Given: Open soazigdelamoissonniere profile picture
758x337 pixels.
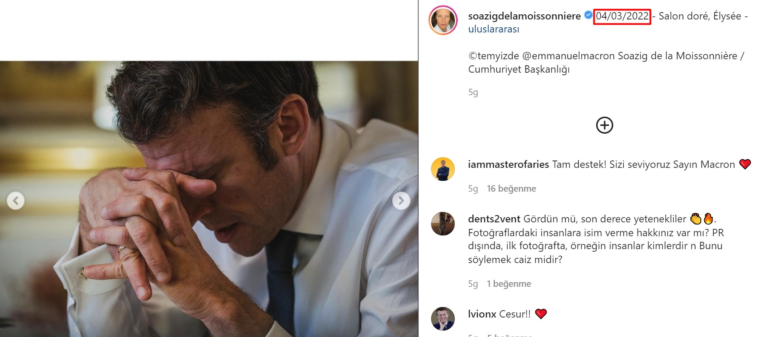Looking at the screenshot, I should [x=443, y=20].
